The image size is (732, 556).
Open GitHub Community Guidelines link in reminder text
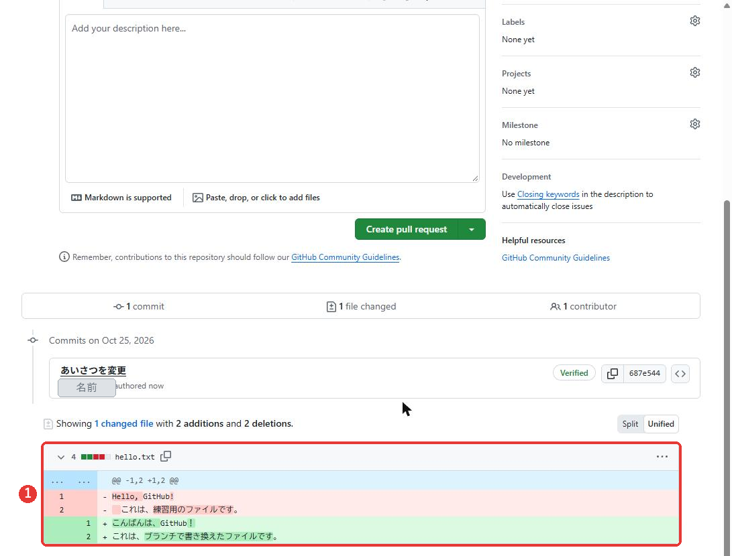point(345,257)
